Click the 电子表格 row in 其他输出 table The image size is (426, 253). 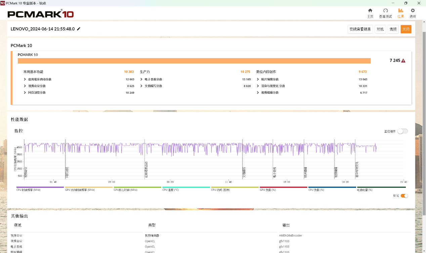pos(211,247)
